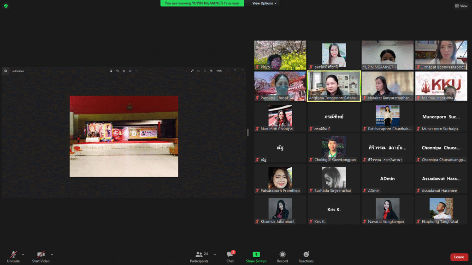This screenshot has width=472, height=265.
Task: Start recording the meeting
Action: (x=282, y=256)
